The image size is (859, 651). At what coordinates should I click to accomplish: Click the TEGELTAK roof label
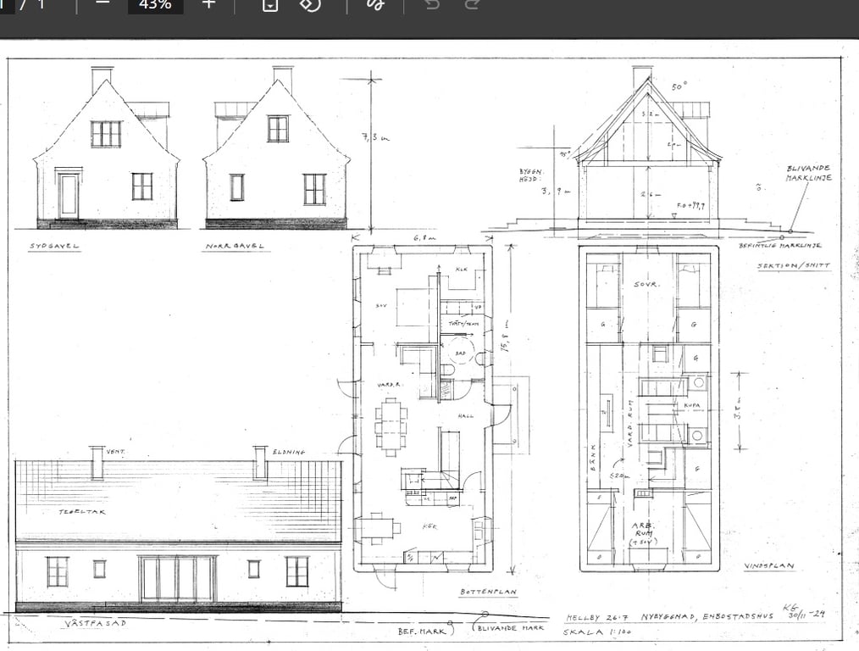point(82,512)
